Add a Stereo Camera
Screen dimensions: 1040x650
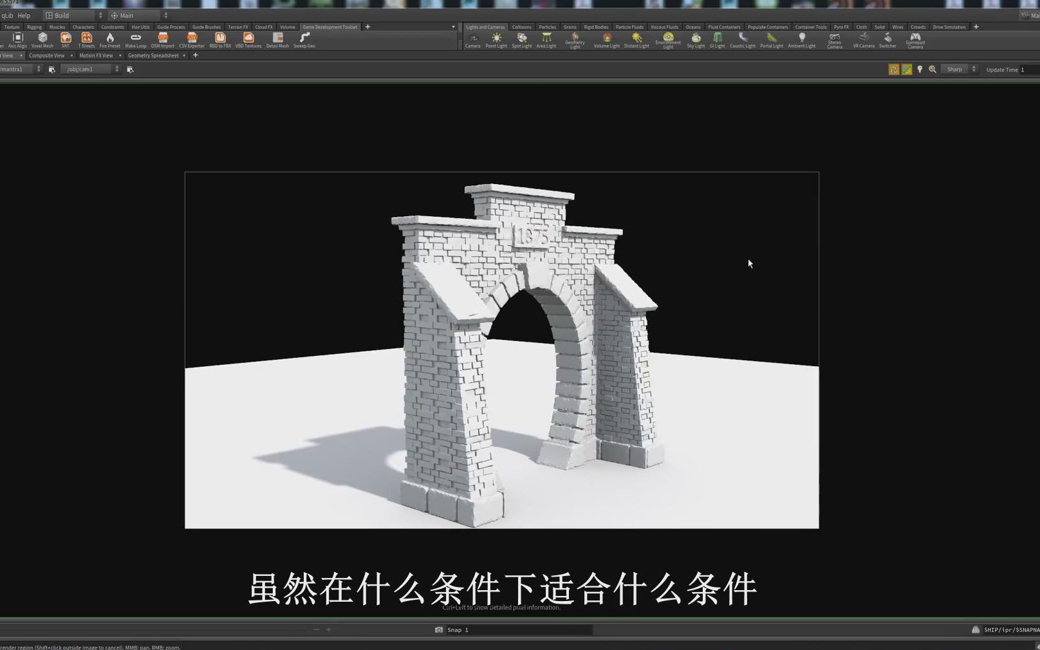coord(835,41)
